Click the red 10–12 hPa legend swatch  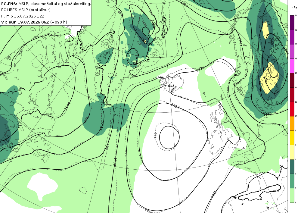pos(292,109)
